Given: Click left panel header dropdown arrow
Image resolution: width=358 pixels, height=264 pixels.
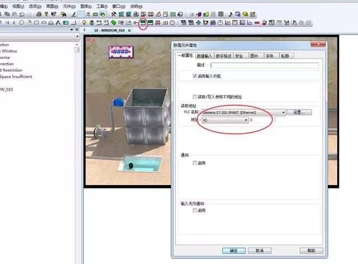Looking at the screenshot, I should point(72,30).
